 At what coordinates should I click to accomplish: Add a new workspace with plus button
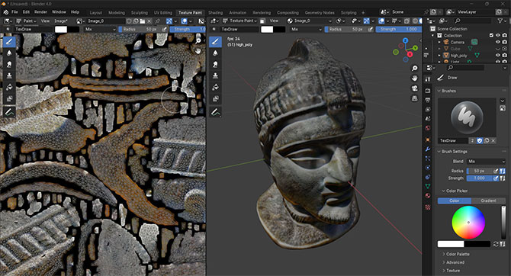point(363,13)
